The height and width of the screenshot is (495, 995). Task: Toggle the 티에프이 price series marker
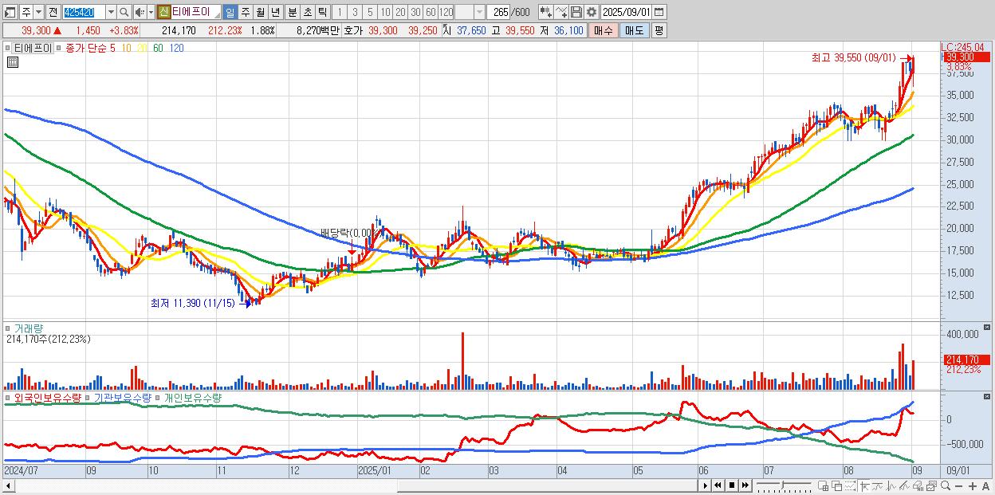(10, 48)
